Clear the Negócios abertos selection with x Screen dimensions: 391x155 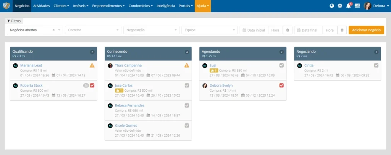coord(53,30)
